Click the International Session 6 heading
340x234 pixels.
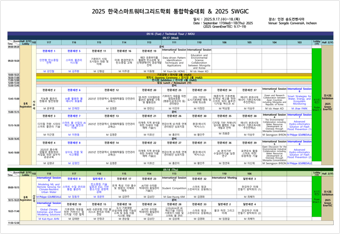[x=299, y=89]
